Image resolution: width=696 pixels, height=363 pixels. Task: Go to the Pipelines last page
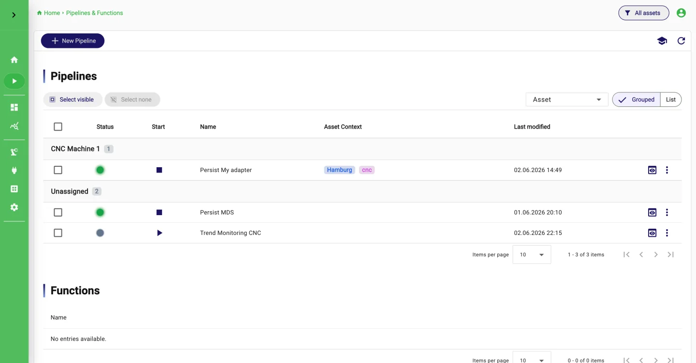coord(670,255)
